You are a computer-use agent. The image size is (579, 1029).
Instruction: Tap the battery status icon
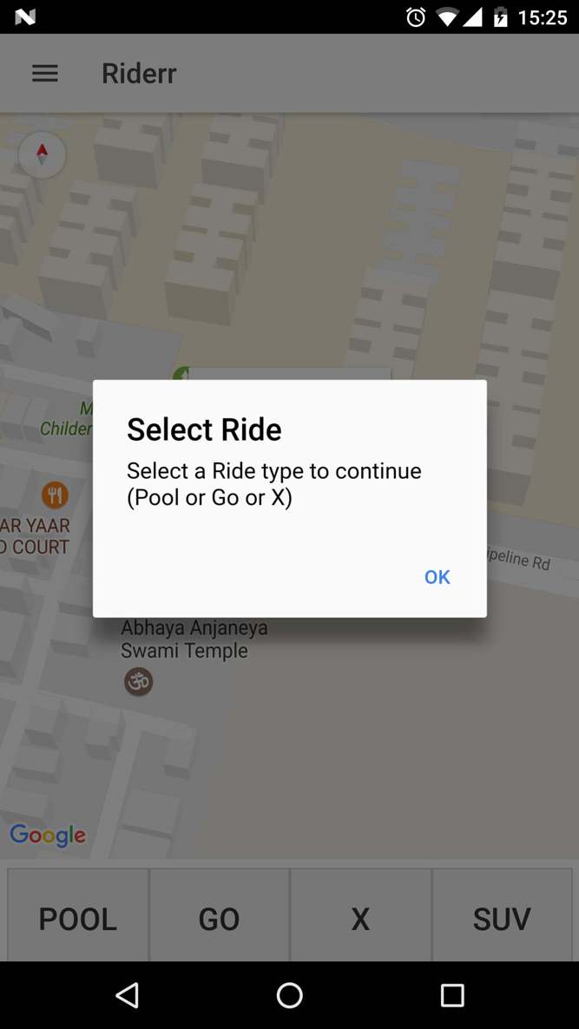coord(501,17)
